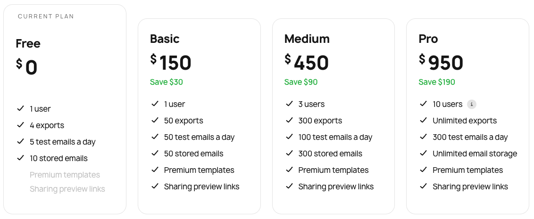Select the Medium plan heading

click(x=307, y=39)
